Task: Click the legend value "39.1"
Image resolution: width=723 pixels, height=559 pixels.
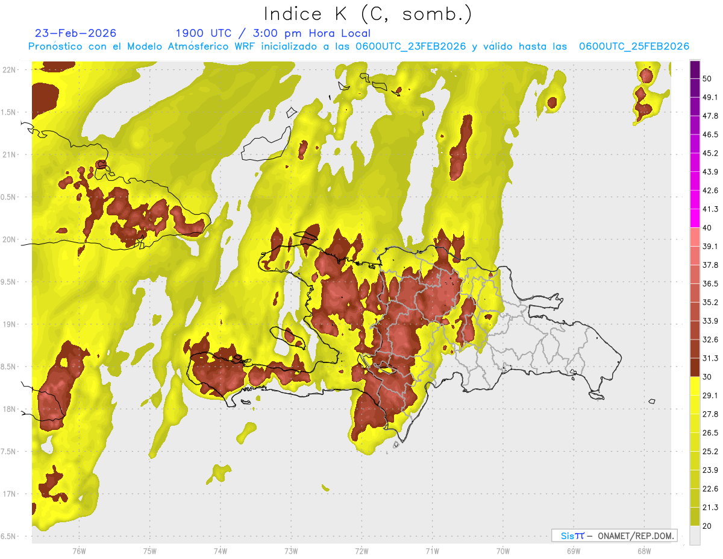Action: (x=710, y=246)
